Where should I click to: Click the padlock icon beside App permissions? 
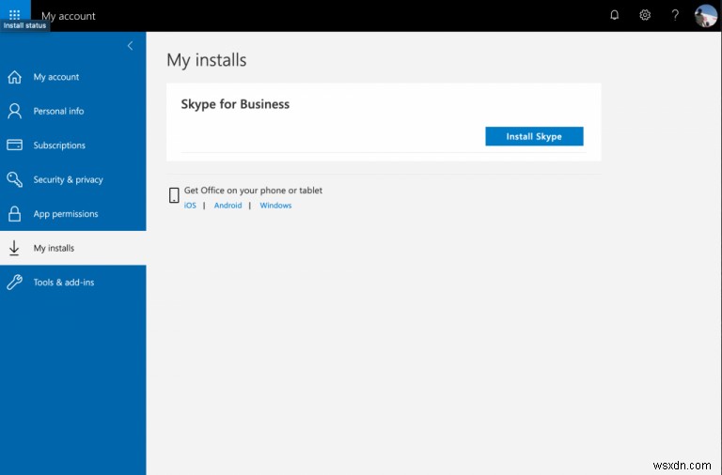14,213
